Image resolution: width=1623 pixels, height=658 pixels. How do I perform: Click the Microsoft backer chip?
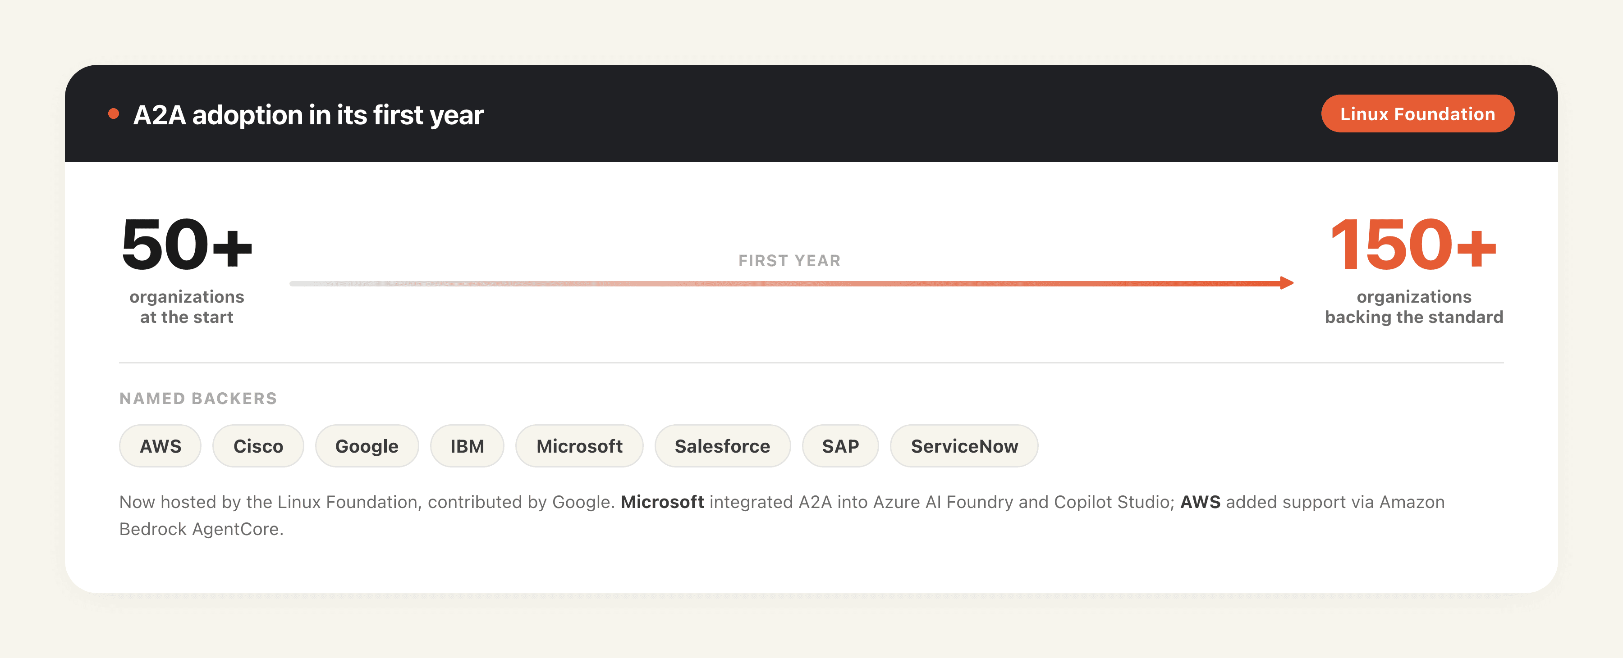579,446
